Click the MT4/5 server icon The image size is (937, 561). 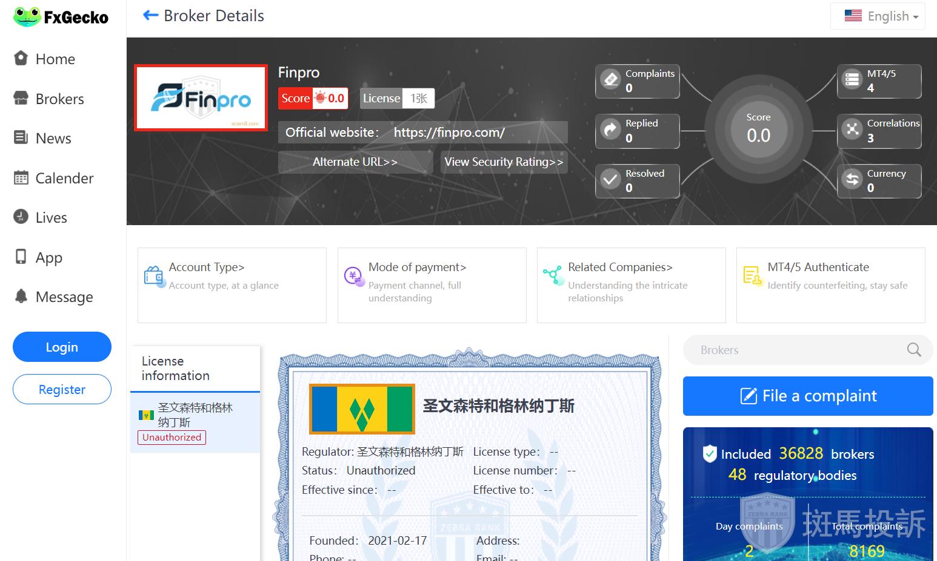pos(852,80)
